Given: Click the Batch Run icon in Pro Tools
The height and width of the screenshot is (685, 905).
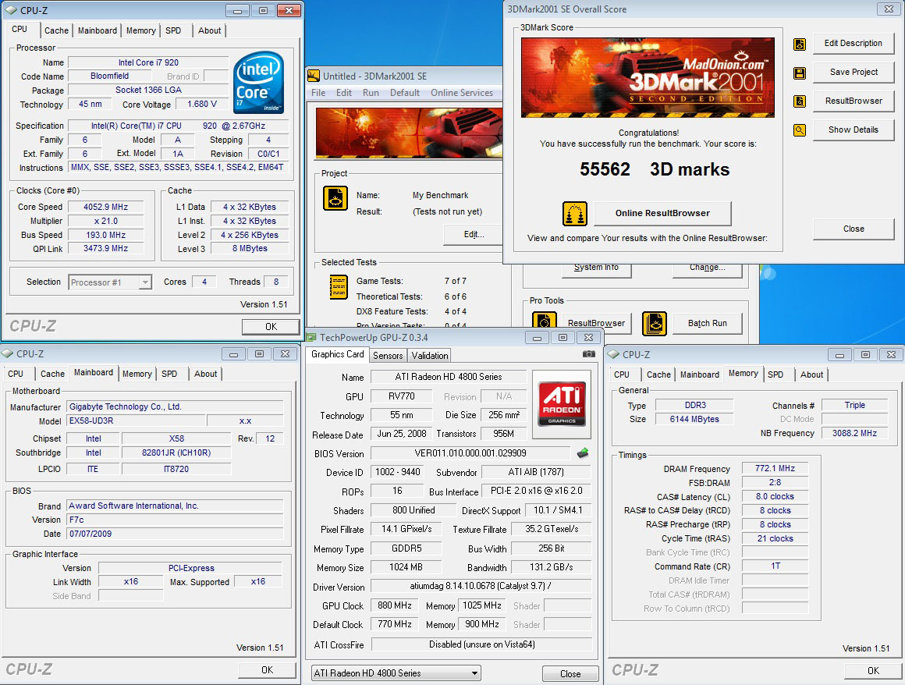Looking at the screenshot, I should 655,324.
